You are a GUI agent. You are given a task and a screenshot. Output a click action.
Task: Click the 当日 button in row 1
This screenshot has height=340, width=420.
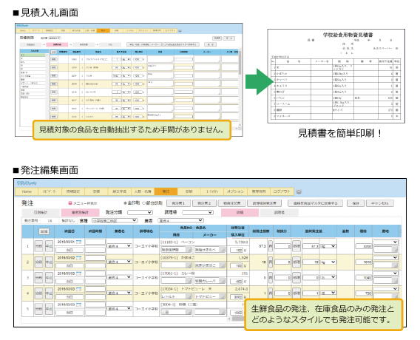(70, 250)
